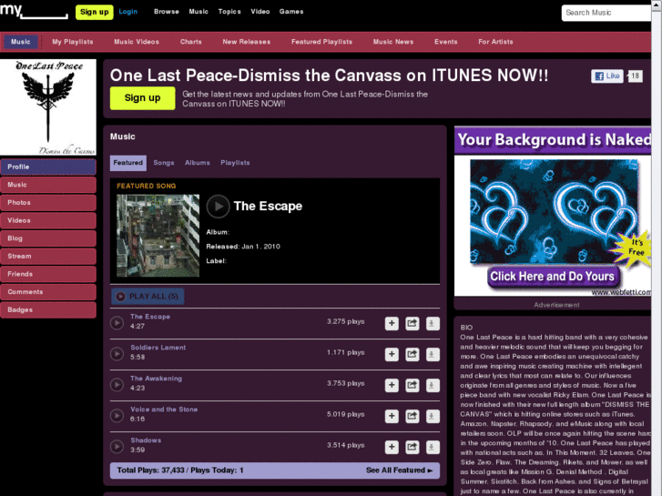The image size is (662, 496).
Task: Open the Browse menu
Action: [167, 12]
